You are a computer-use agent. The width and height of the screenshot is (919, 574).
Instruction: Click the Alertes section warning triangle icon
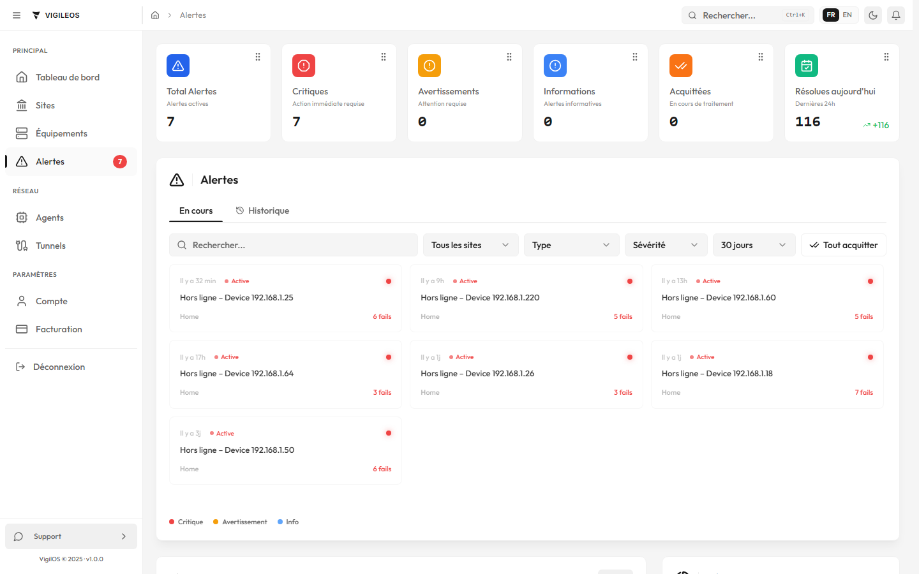[x=177, y=180]
